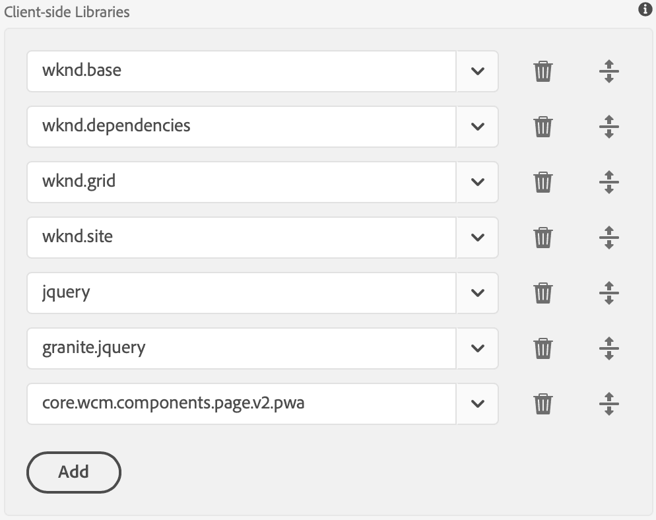This screenshot has width=656, height=520.
Task: Delete the core.wcm.components.page.v2.pwa entry
Action: point(542,404)
